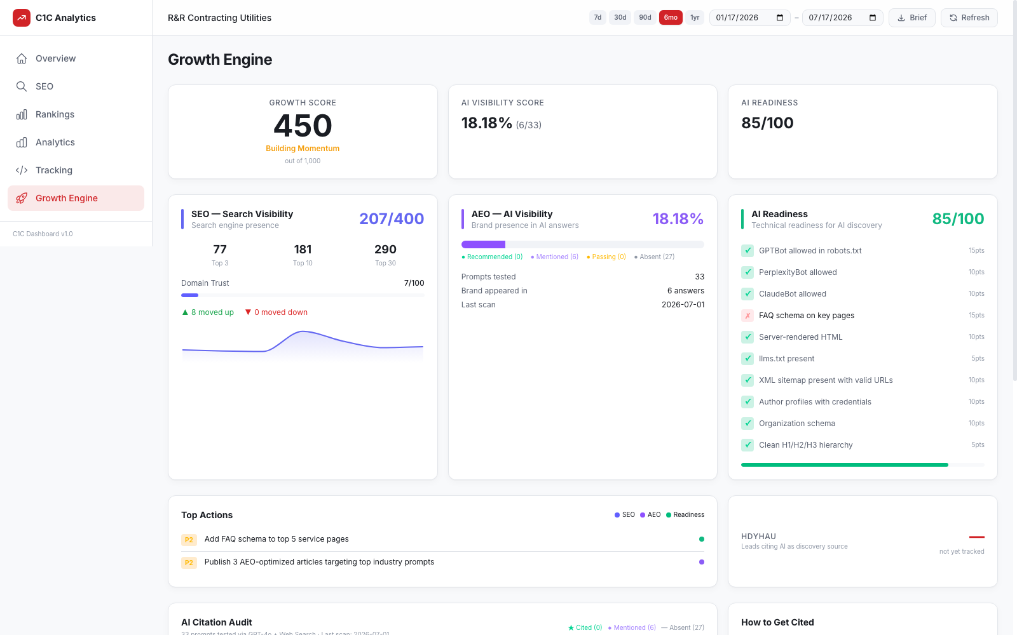Click Organization schema check mark
Viewport: 1017px width, 635px height.
click(747, 424)
